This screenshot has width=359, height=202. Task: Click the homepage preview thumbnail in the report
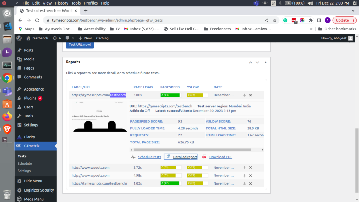[x=99, y=117]
